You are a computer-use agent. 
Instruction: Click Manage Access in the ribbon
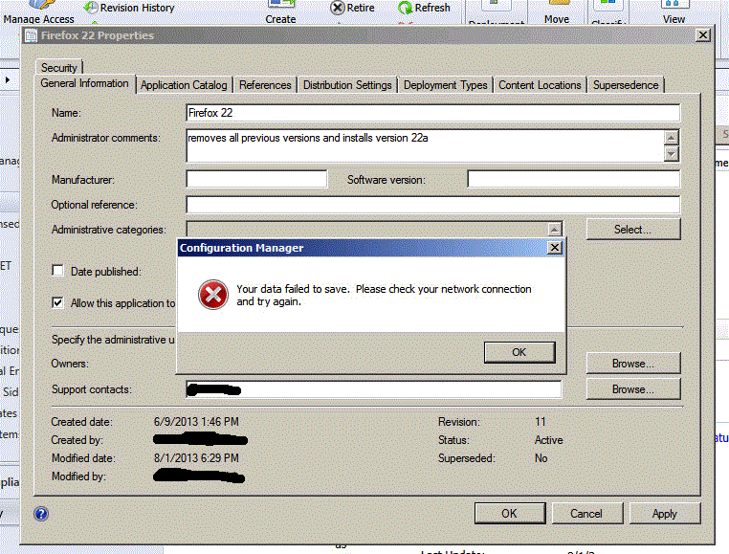[x=38, y=19]
